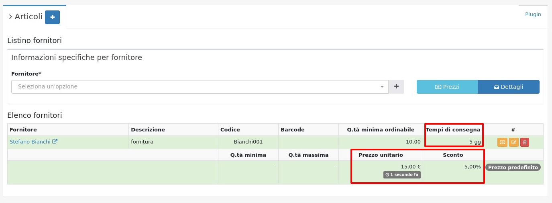Switch to the Articoli tab
This screenshot has width=552, height=203.
(x=29, y=17)
